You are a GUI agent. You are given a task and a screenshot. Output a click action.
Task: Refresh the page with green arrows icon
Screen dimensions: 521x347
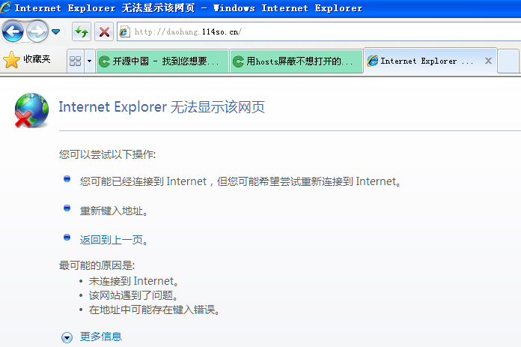coord(82,32)
